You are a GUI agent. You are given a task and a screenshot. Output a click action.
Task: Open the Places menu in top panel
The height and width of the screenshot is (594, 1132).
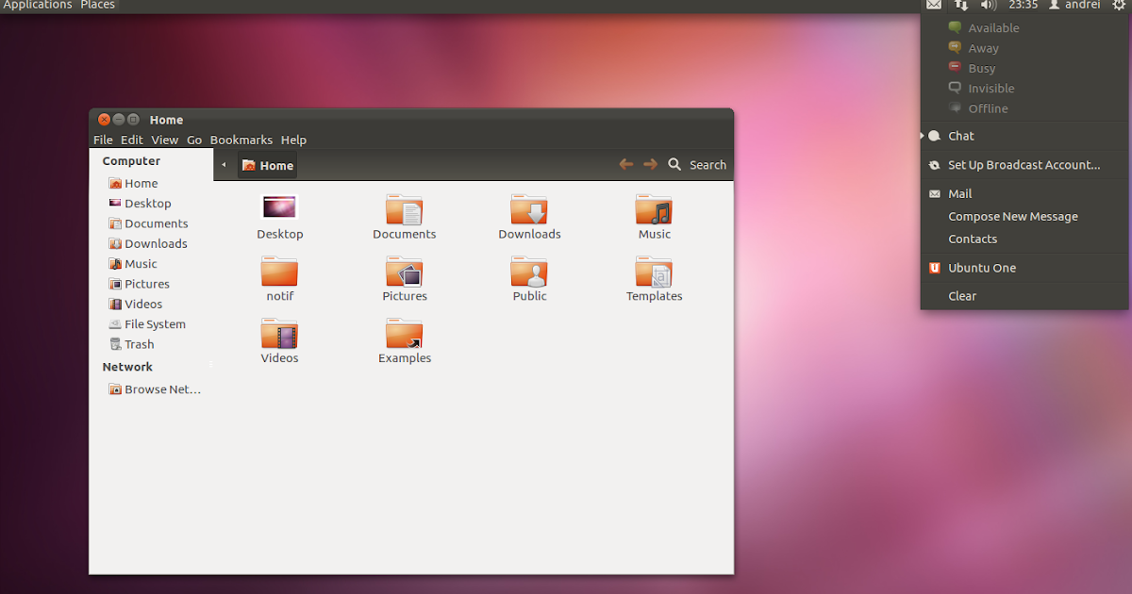click(97, 5)
